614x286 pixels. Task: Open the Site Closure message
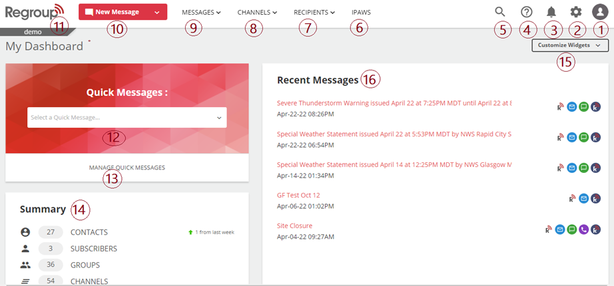(294, 225)
